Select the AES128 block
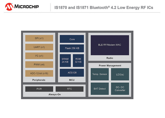The height and width of the screenshot is (118, 165). click(72, 73)
